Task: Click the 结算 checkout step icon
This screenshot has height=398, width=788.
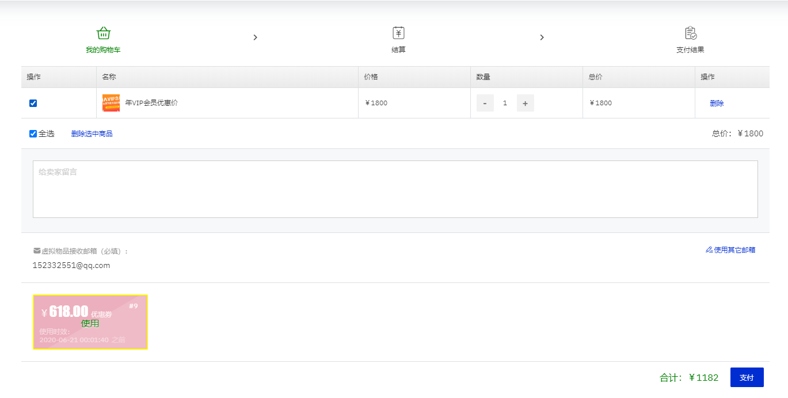Action: [x=398, y=33]
